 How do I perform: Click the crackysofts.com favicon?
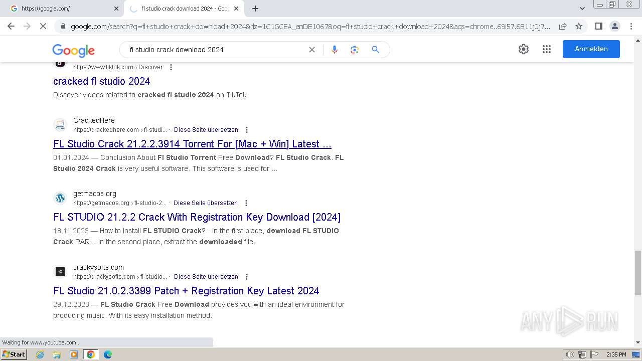point(60,272)
